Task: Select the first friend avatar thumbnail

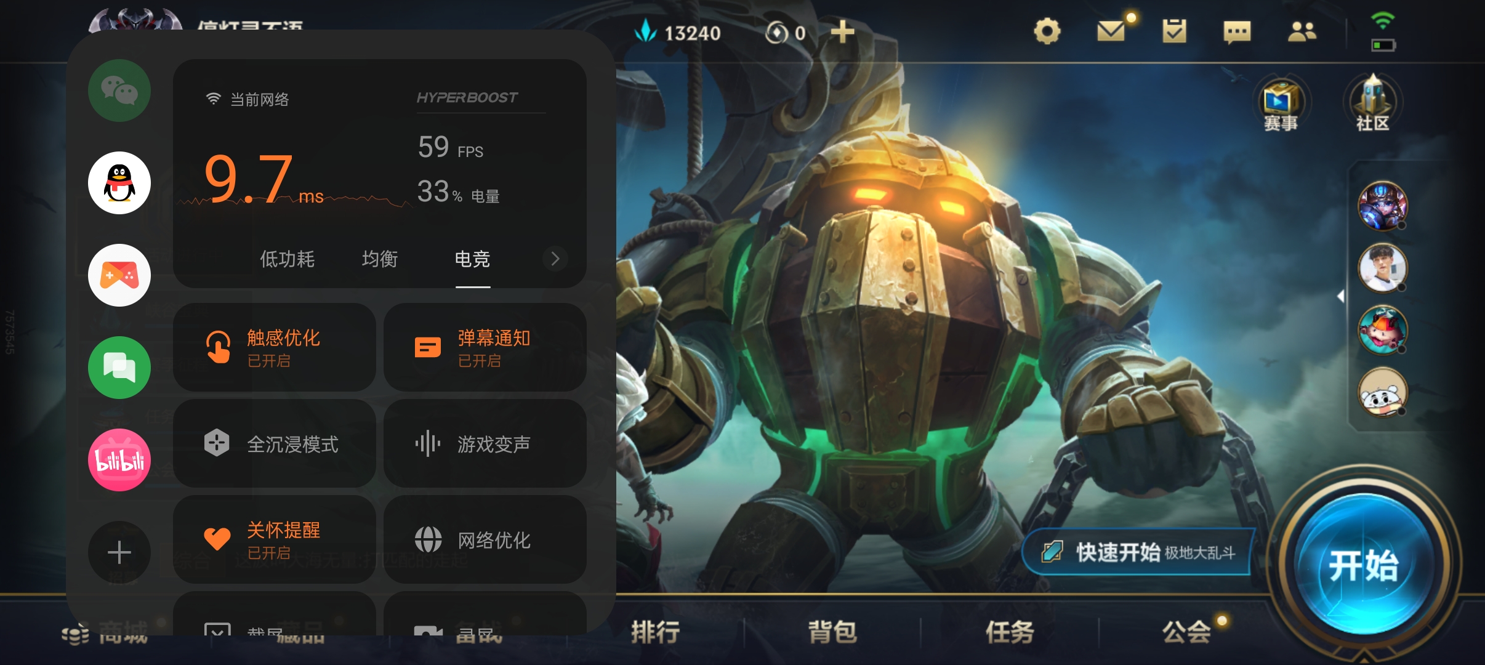Action: pos(1382,206)
